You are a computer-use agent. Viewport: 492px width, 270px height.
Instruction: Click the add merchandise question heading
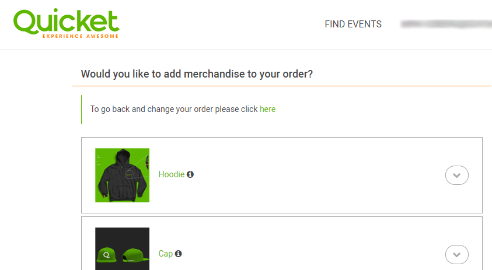coord(197,74)
